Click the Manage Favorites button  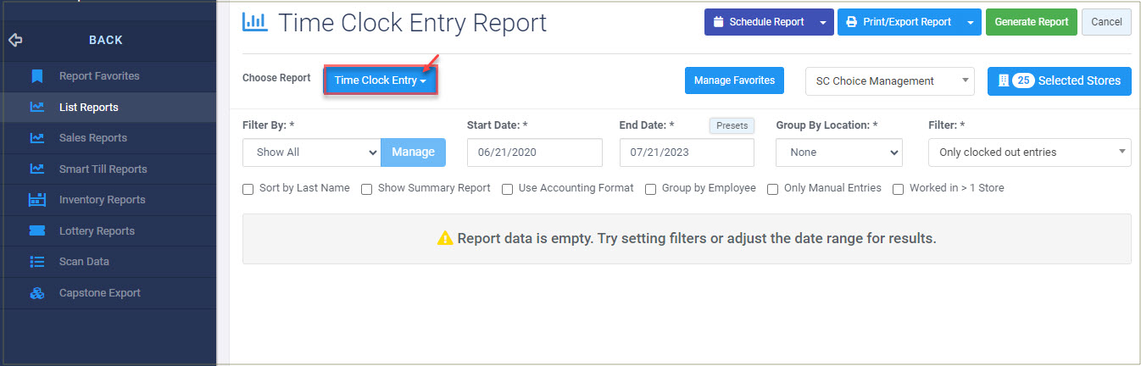pos(734,80)
